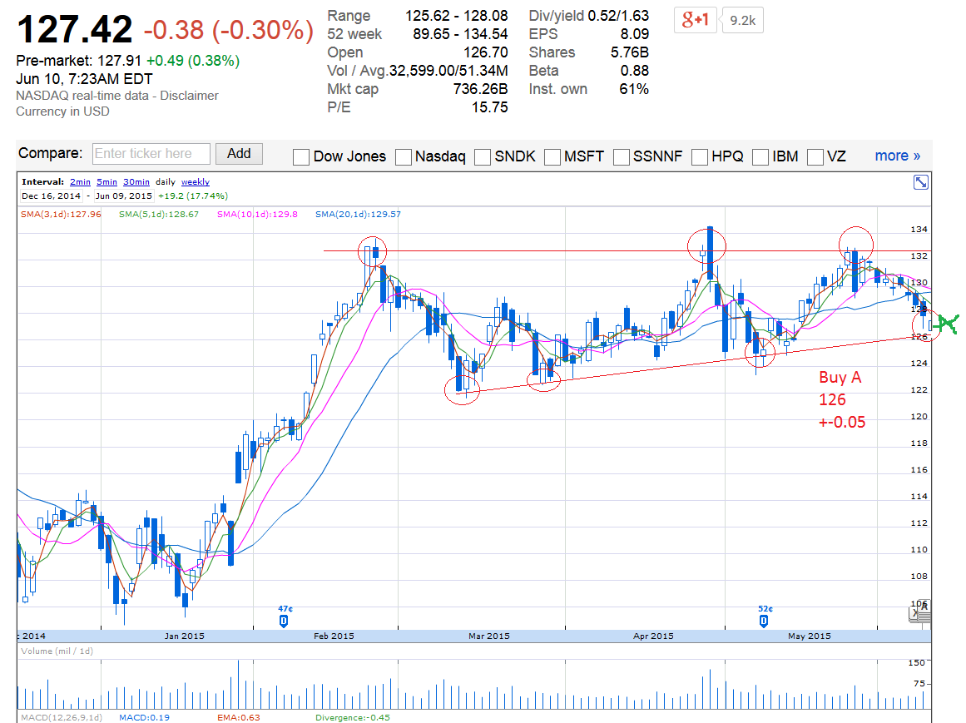This screenshot has width=966, height=723.
Task: Click the Google +1 share button
Action: [694, 21]
